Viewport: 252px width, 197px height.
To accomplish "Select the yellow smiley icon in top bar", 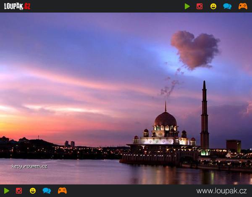I will coord(213,6).
